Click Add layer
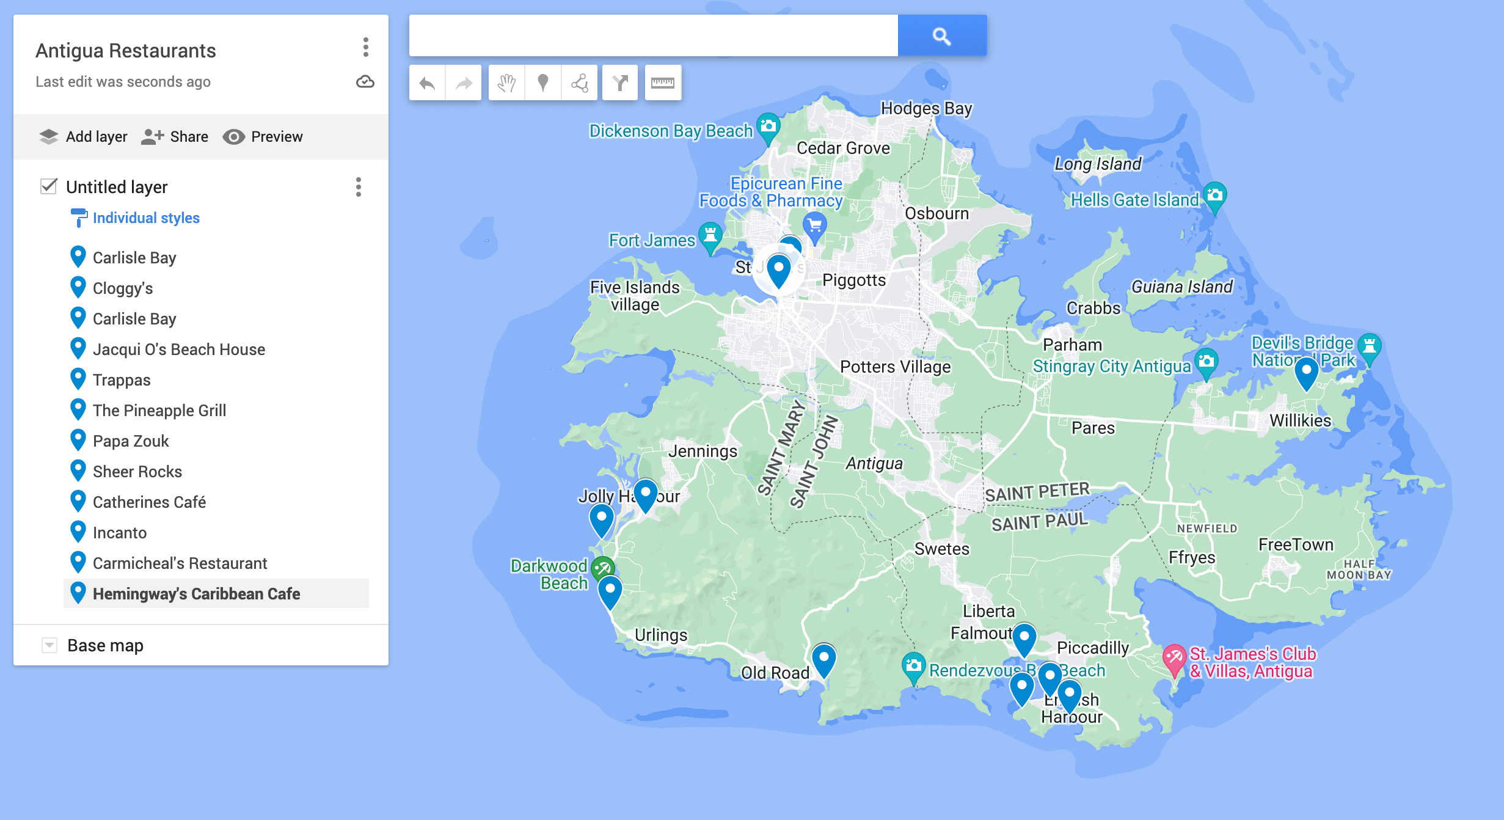Screen dimensions: 1504x820 [x=83, y=136]
